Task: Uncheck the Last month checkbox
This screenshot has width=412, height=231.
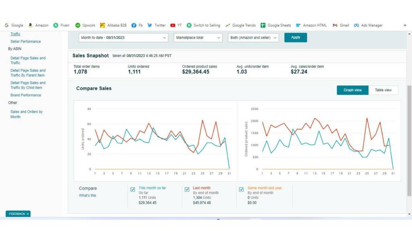Action: click(x=187, y=190)
